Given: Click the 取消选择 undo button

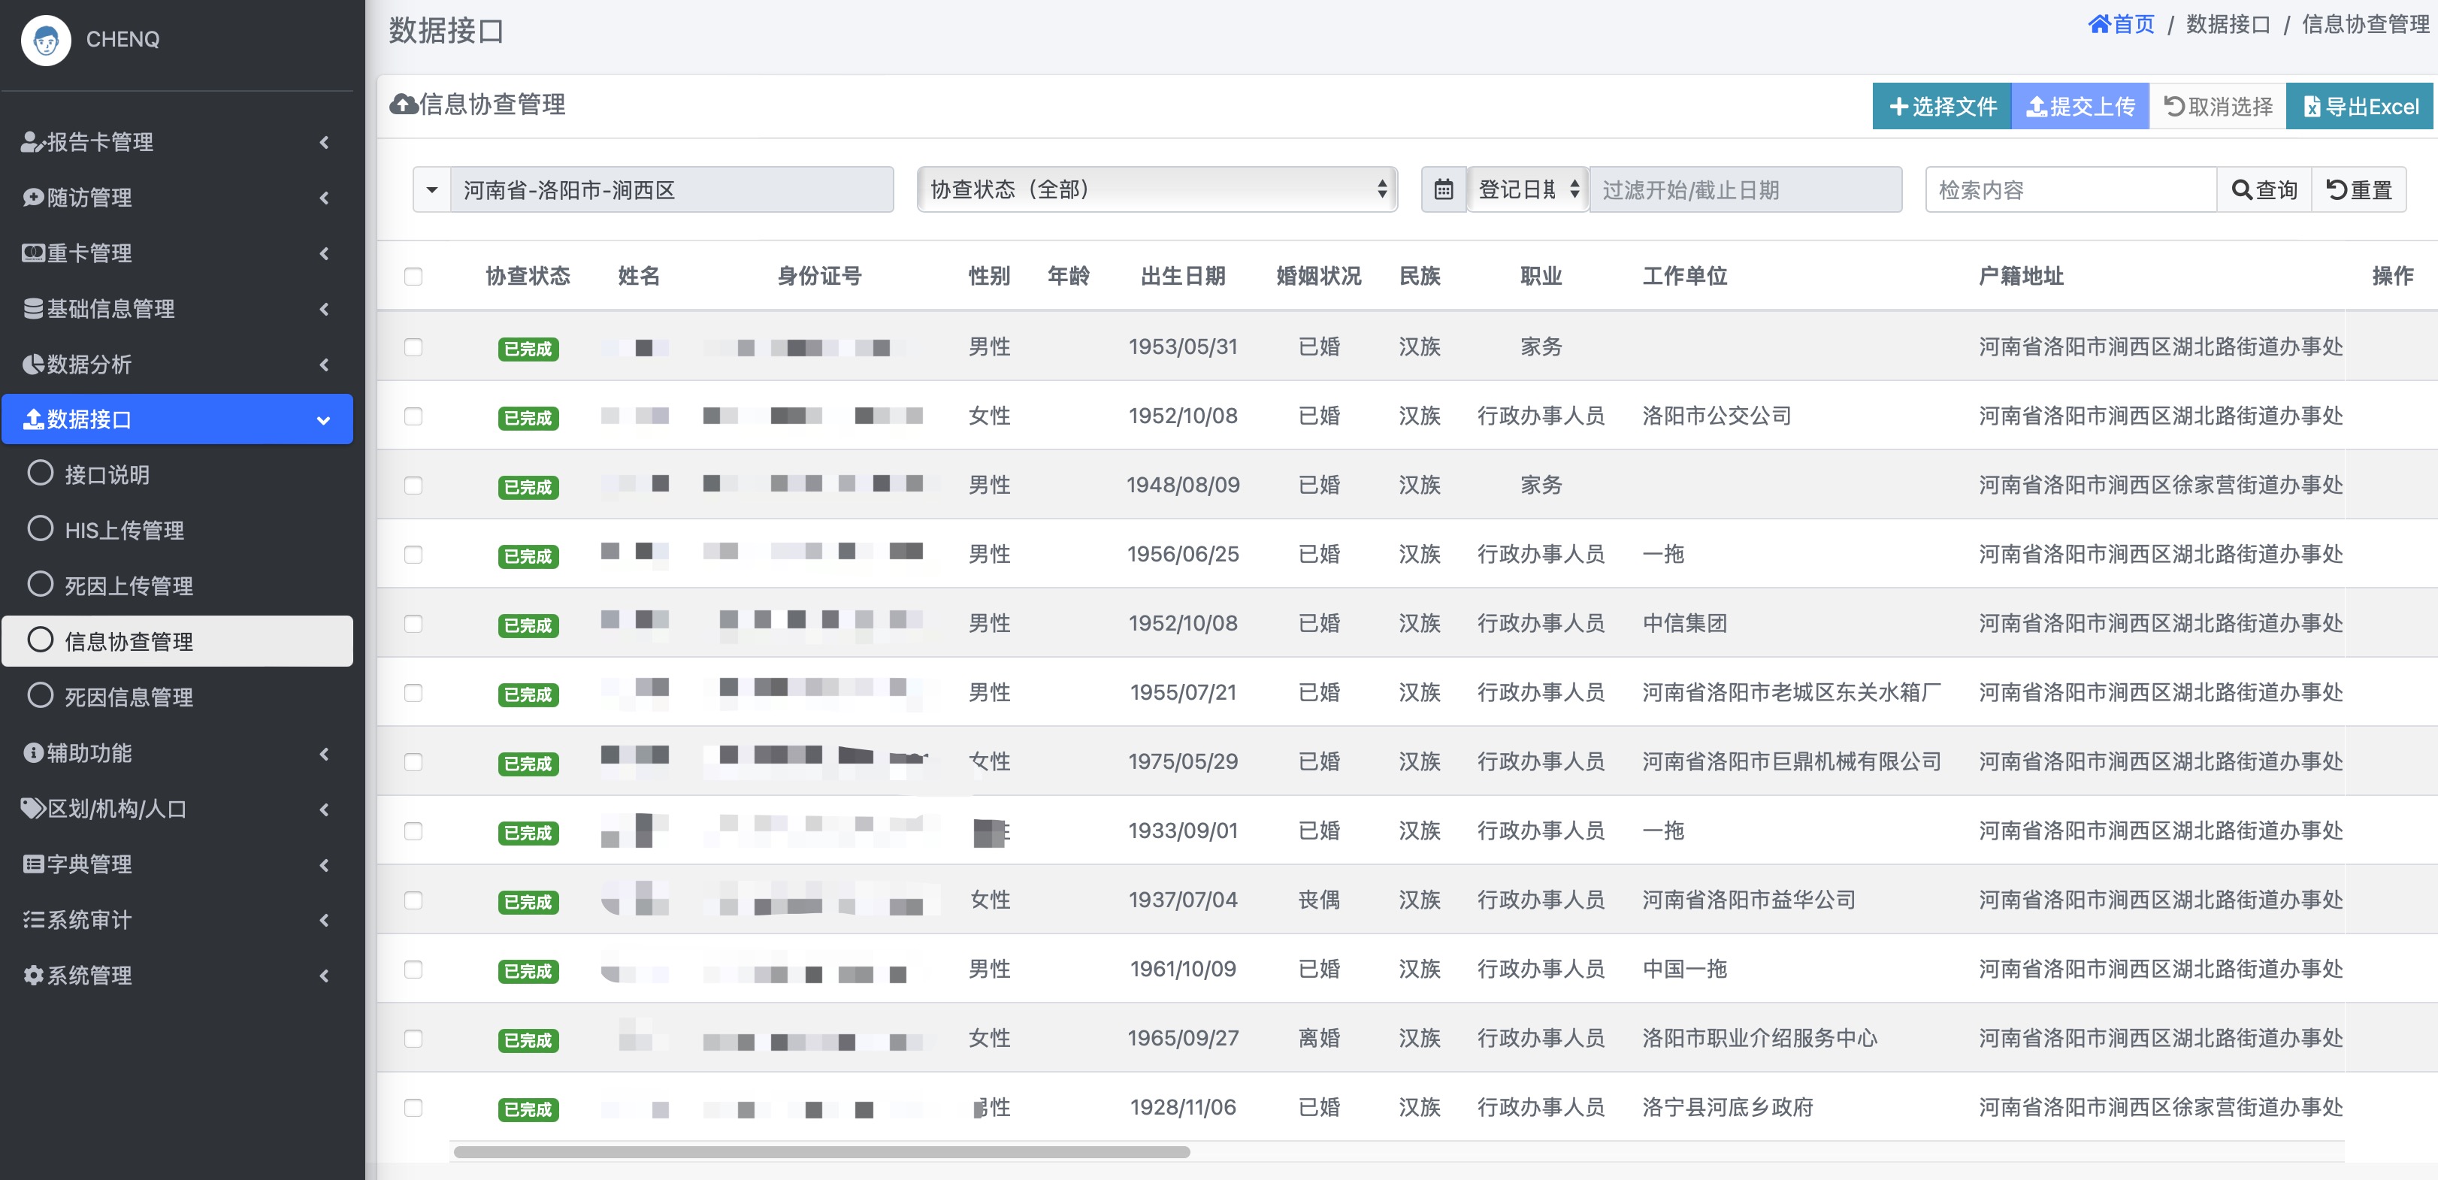Looking at the screenshot, I should (2218, 106).
